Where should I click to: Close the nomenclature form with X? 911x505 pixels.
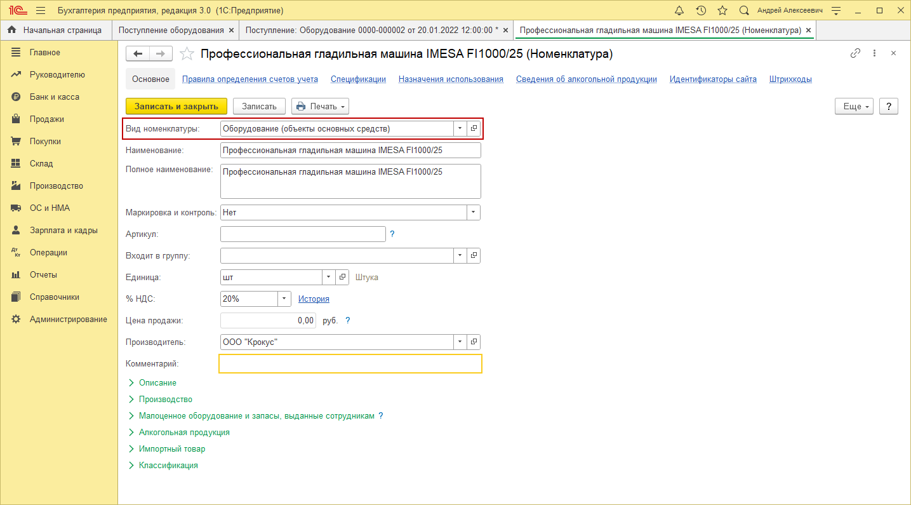point(893,53)
